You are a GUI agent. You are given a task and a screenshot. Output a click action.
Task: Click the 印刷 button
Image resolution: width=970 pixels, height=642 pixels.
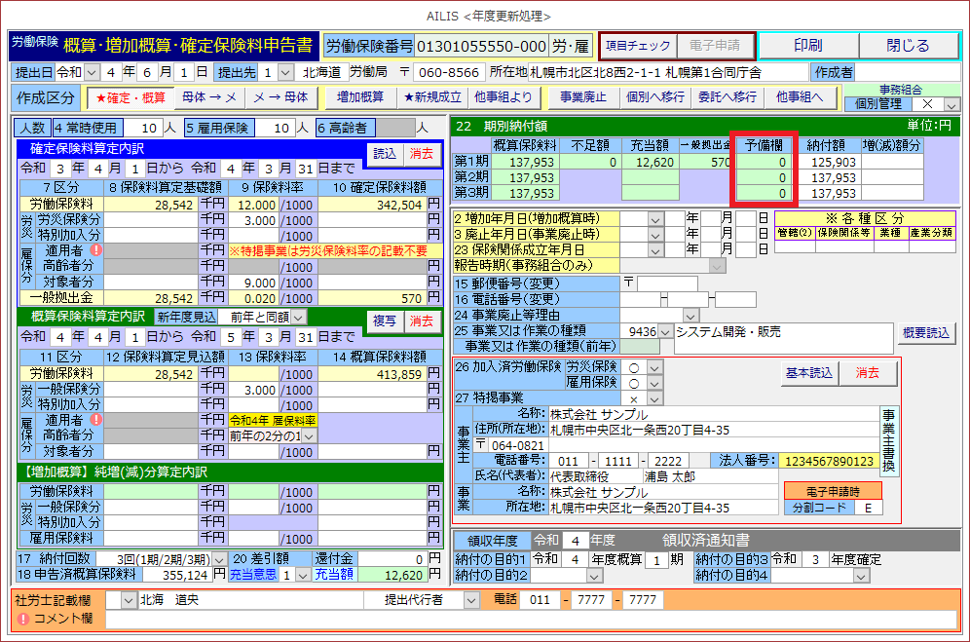click(807, 46)
